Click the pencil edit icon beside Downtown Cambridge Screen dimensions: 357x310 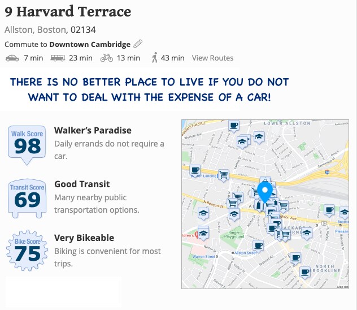[138, 44]
